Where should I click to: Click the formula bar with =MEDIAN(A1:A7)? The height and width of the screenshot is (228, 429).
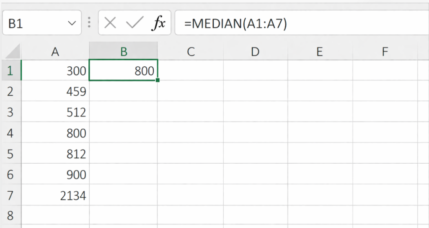pos(293,23)
